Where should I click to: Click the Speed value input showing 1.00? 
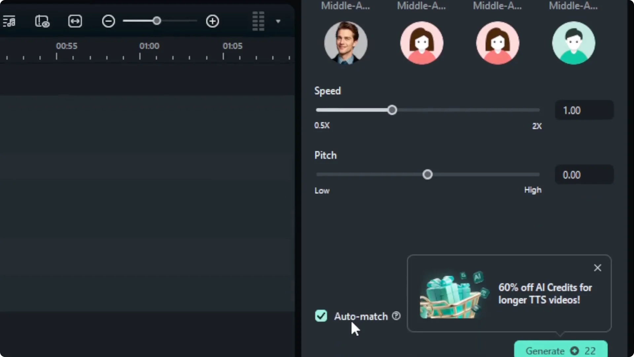point(583,110)
